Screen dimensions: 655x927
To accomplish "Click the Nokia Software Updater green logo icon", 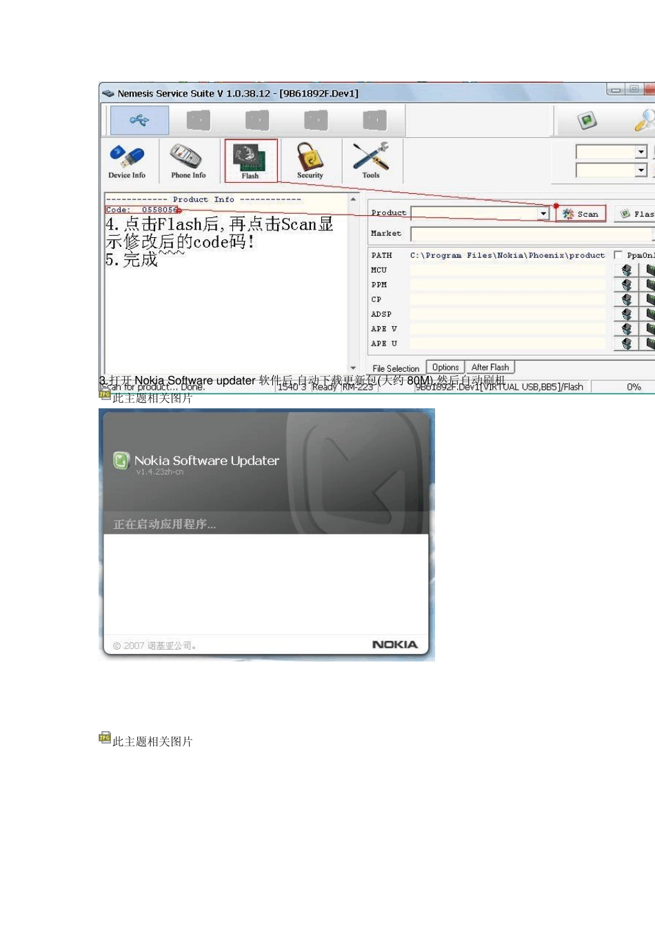I will (x=121, y=461).
